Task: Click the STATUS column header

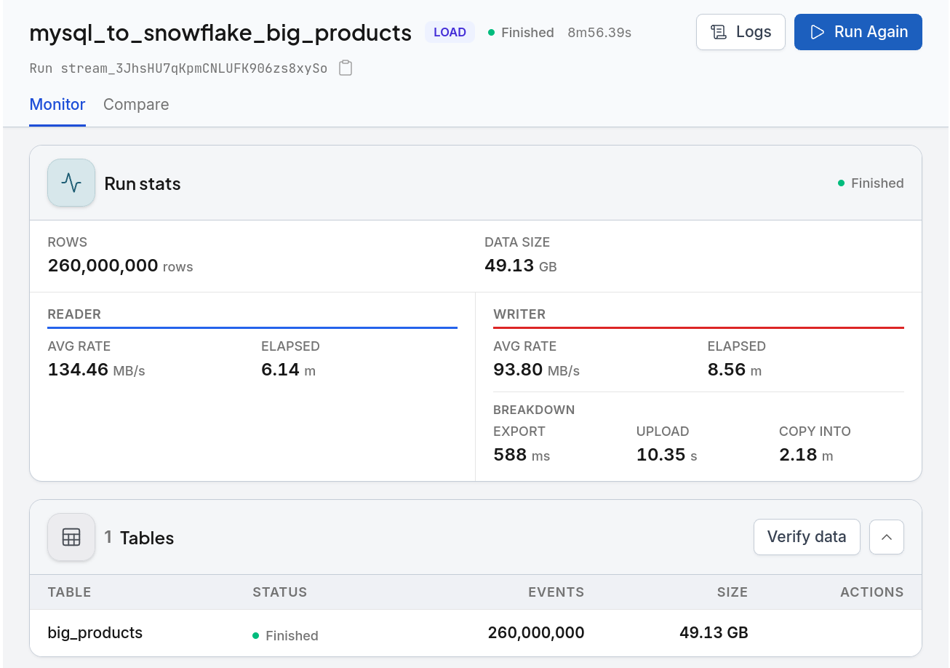Action: [280, 592]
